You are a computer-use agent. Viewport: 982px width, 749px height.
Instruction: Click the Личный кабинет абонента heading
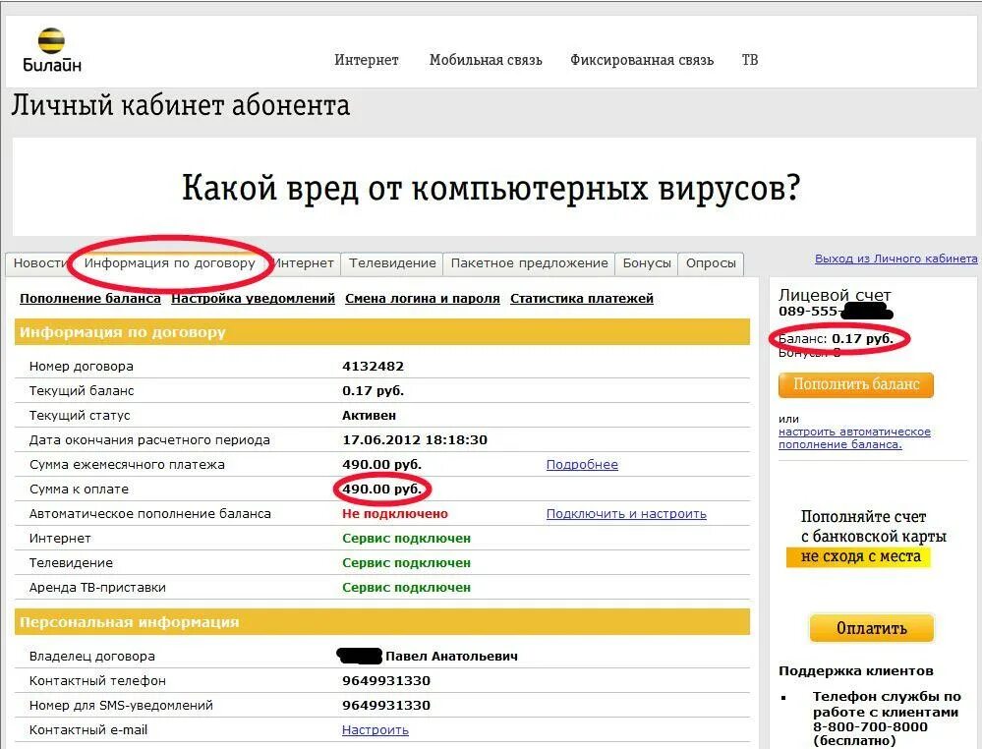[180, 105]
